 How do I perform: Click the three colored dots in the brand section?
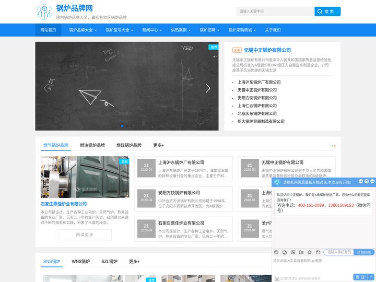click(x=332, y=146)
